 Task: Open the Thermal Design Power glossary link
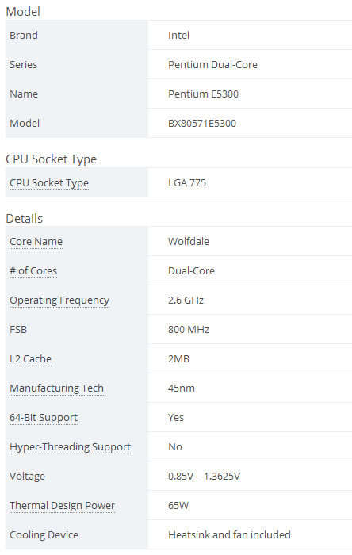[x=62, y=506]
